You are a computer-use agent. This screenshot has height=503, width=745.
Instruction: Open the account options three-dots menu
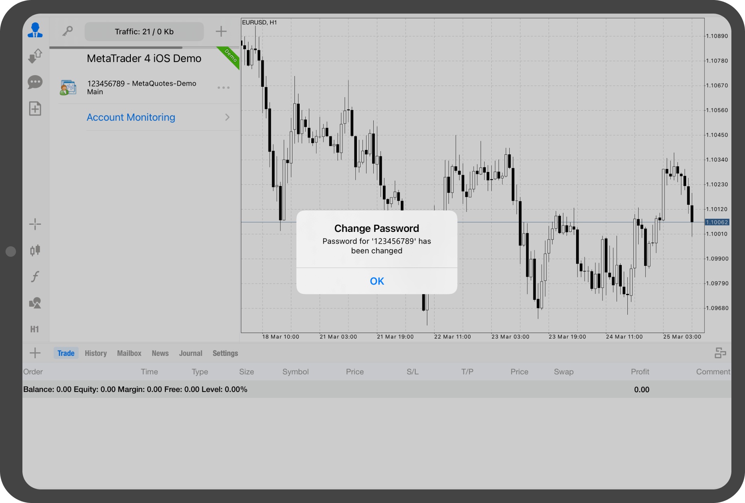223,88
